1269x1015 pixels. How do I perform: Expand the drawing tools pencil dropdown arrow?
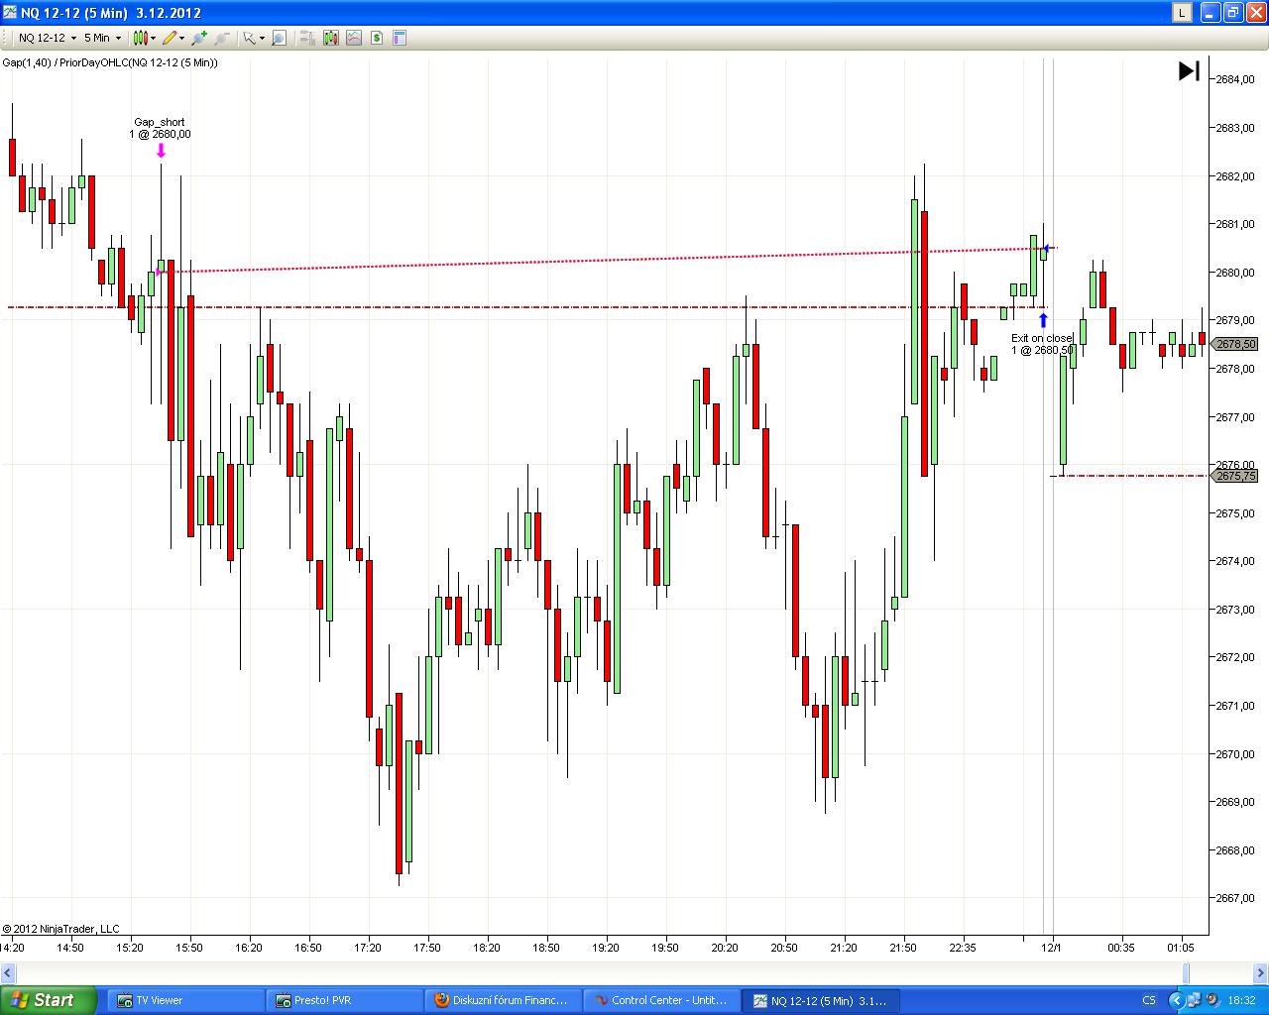pos(181,38)
